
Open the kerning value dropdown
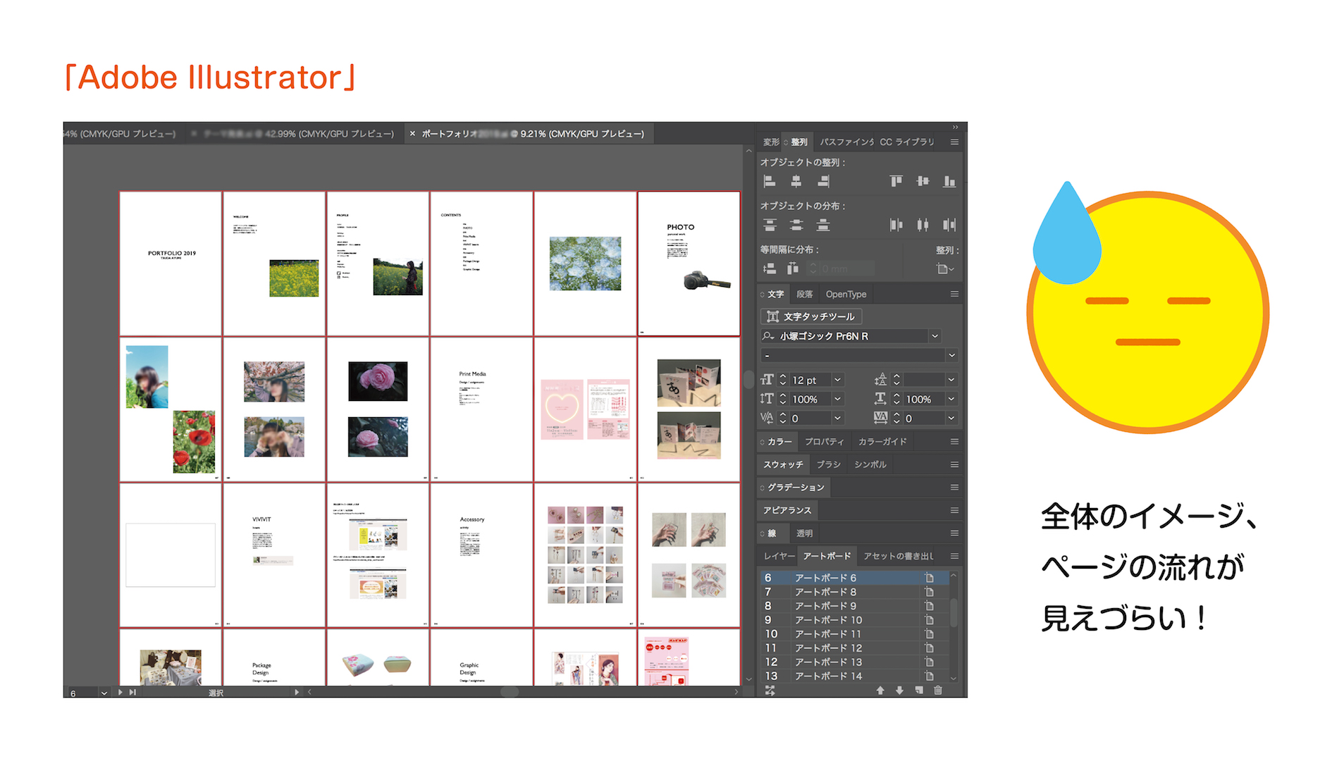point(837,418)
